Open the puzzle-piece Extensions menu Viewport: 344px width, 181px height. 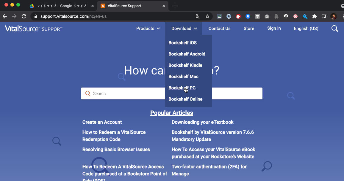point(314,16)
